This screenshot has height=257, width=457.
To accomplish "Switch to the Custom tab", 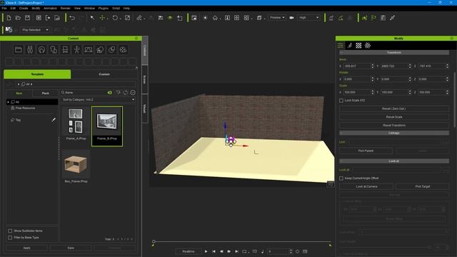I will (x=104, y=74).
